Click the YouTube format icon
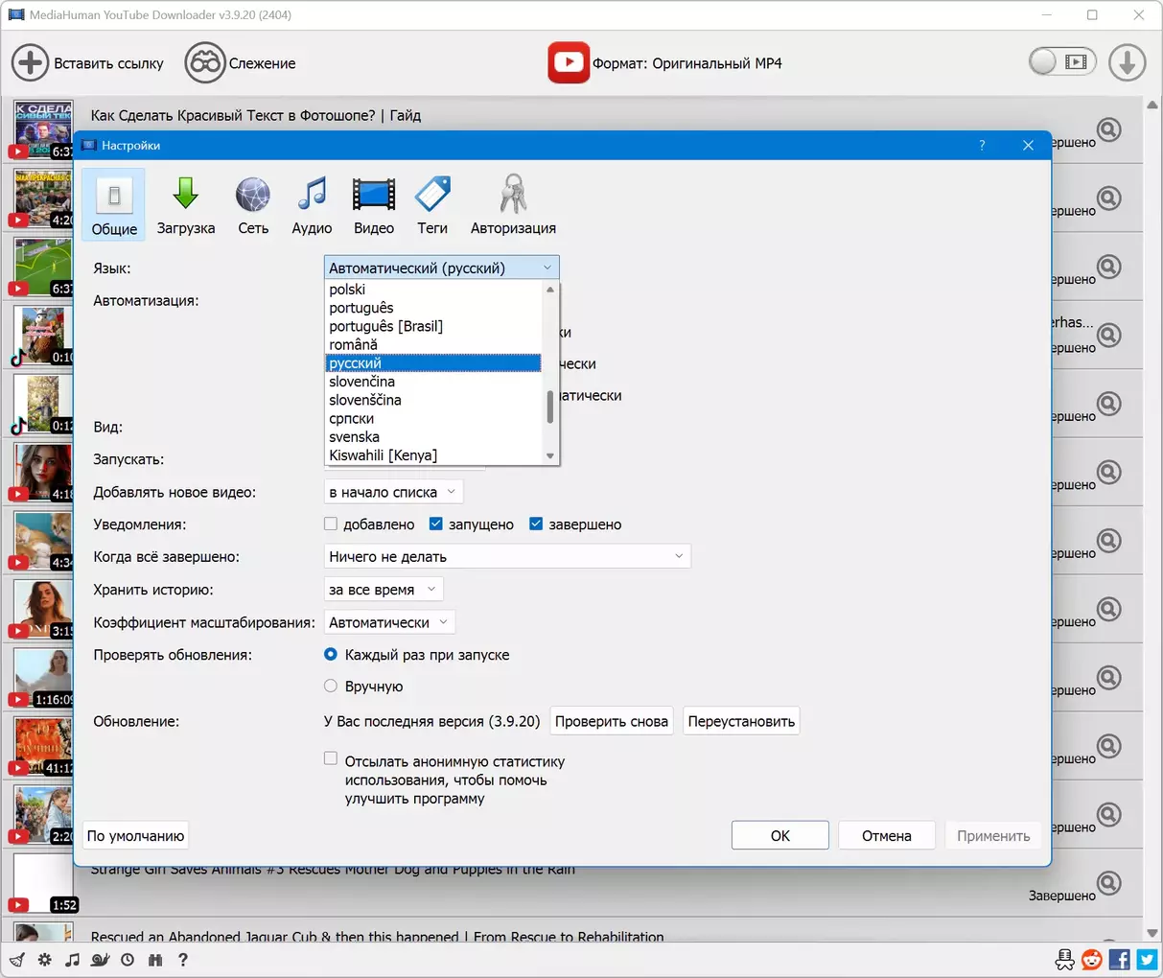 click(x=569, y=63)
